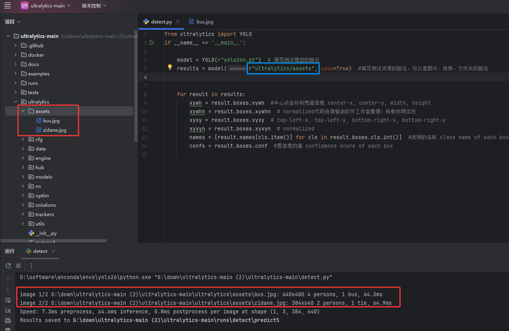Viewport: 509px width, 331px height.
Task: Expand the data folder
Action: coord(23,149)
